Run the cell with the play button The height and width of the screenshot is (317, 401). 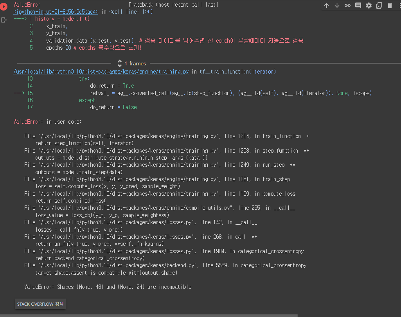[x=3, y=6]
